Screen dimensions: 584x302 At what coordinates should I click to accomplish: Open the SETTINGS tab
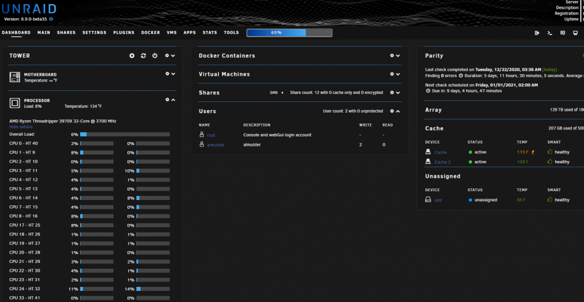click(x=95, y=33)
